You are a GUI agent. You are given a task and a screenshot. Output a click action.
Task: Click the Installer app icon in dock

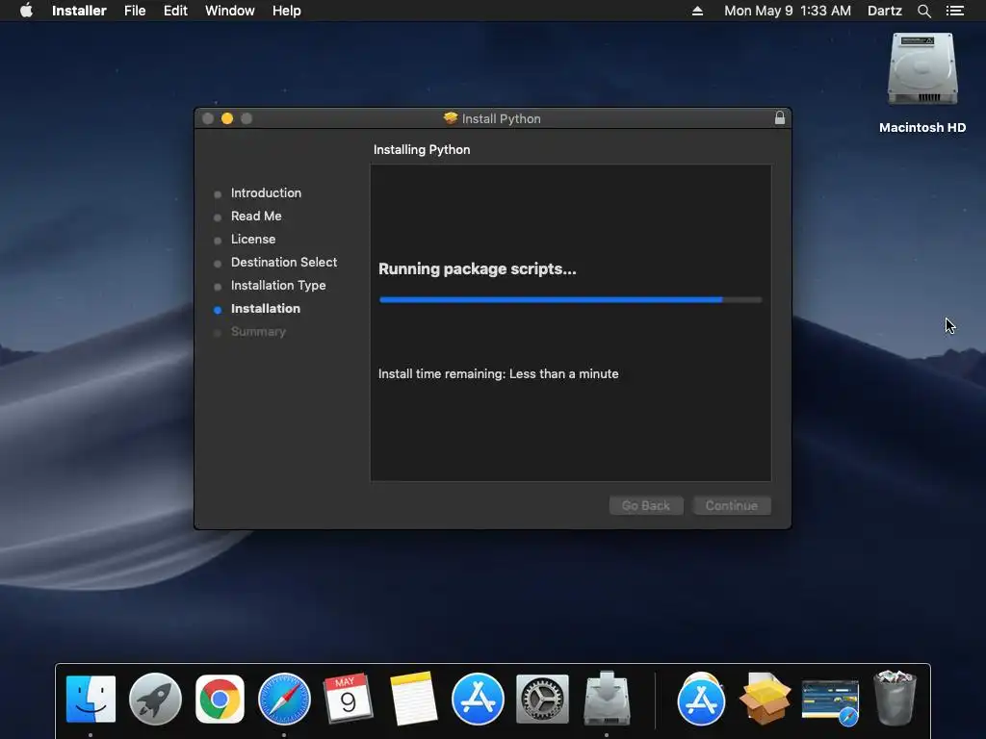(607, 699)
